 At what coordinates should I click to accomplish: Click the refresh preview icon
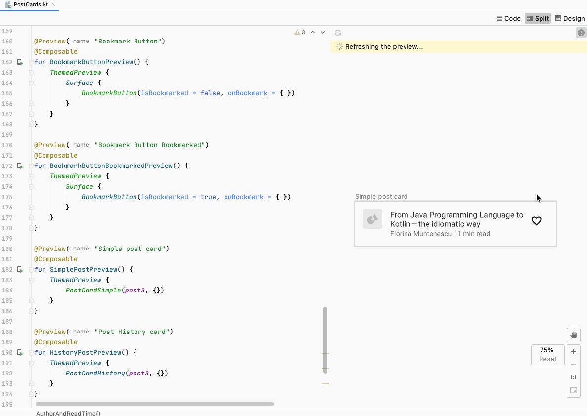pyautogui.click(x=338, y=33)
